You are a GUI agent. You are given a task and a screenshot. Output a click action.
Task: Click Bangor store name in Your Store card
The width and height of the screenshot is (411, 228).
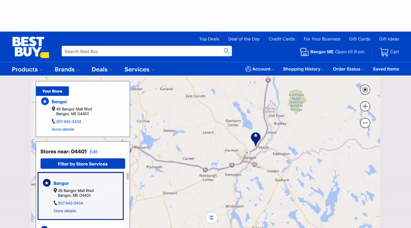[x=59, y=102]
